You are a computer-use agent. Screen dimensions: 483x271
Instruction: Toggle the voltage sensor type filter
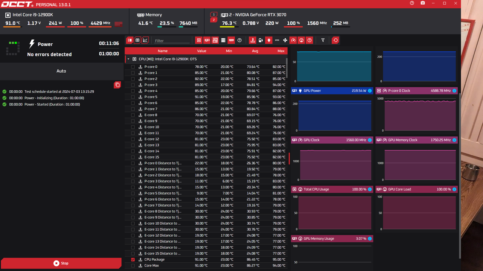[x=261, y=40]
